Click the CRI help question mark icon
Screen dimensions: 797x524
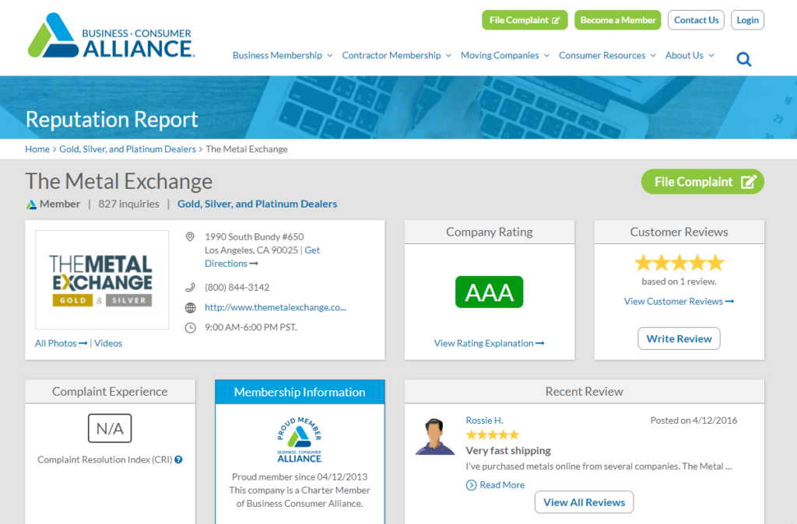(178, 459)
